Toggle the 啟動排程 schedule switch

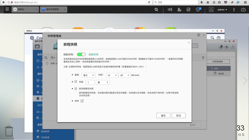point(81,54)
